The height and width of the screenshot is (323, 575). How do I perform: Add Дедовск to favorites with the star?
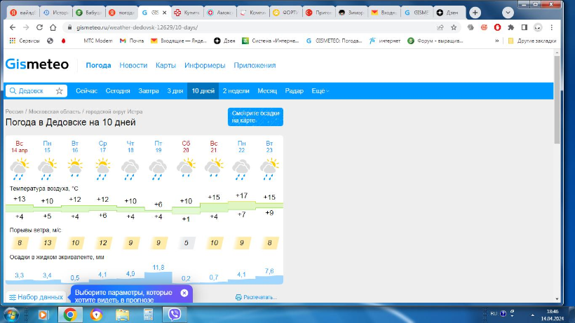[x=60, y=91]
